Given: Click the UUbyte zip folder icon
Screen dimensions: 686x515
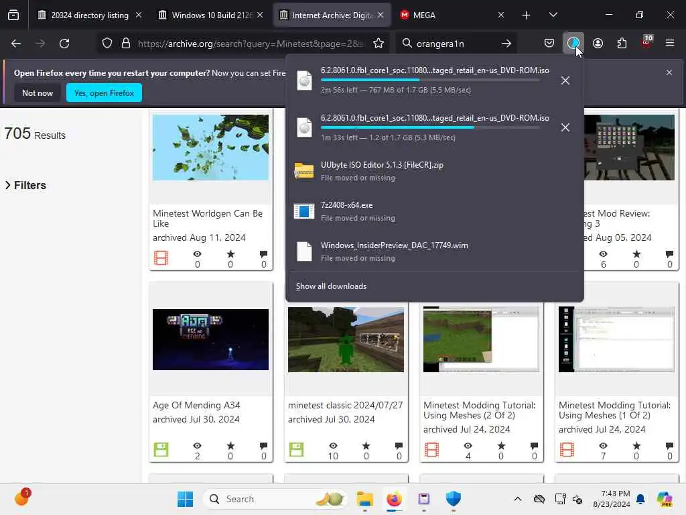Looking at the screenshot, I should tap(304, 171).
